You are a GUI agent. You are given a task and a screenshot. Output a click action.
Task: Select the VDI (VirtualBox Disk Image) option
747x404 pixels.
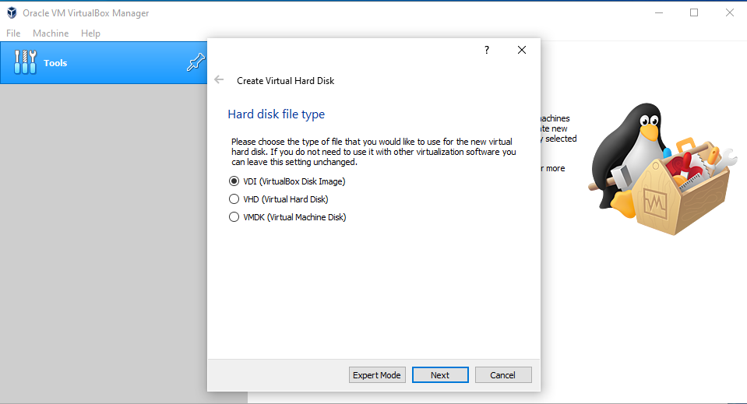287,181
